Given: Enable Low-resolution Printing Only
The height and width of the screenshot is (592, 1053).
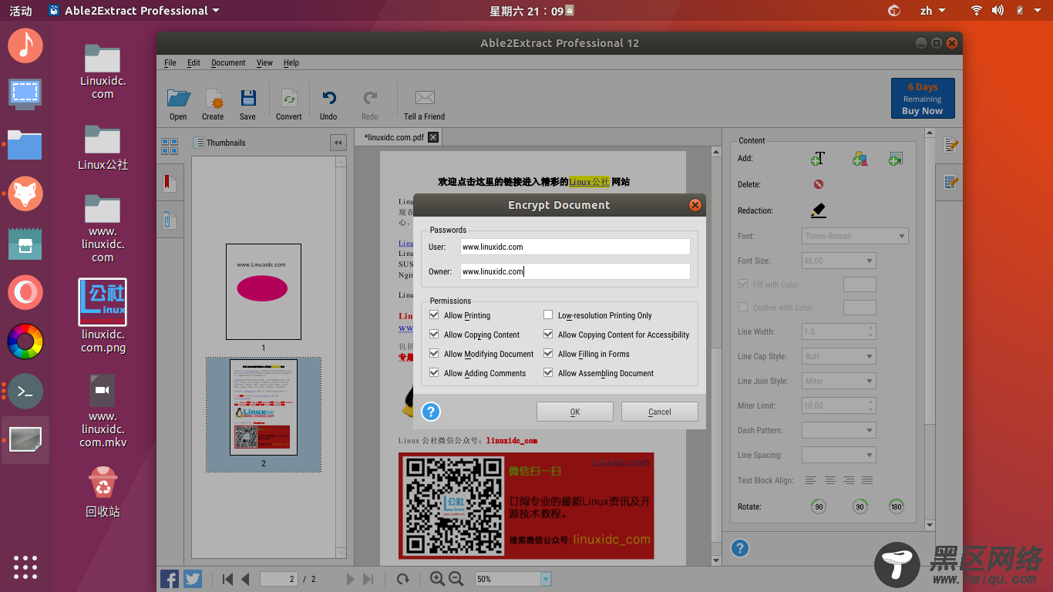Looking at the screenshot, I should (x=548, y=314).
